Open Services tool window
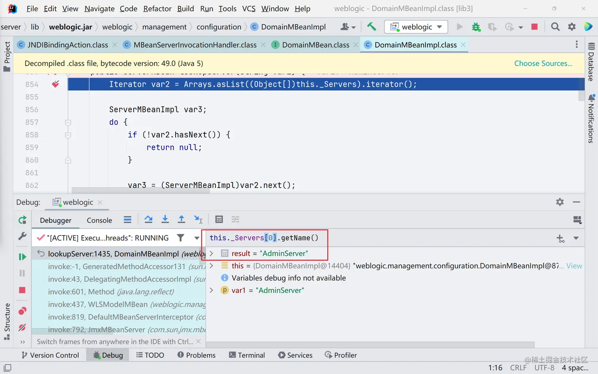The width and height of the screenshot is (598, 374). (295, 355)
